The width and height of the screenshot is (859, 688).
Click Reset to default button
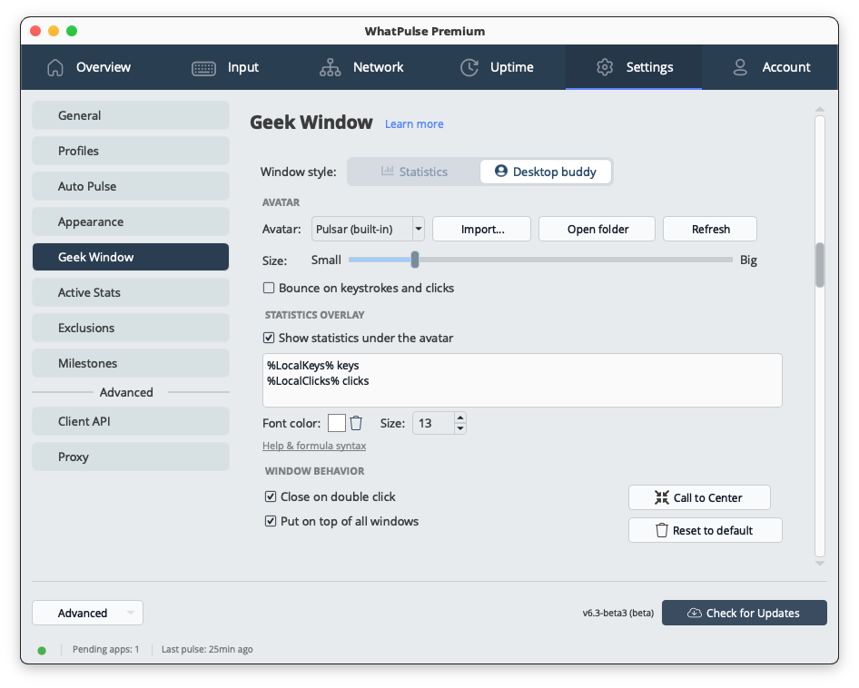[705, 530]
